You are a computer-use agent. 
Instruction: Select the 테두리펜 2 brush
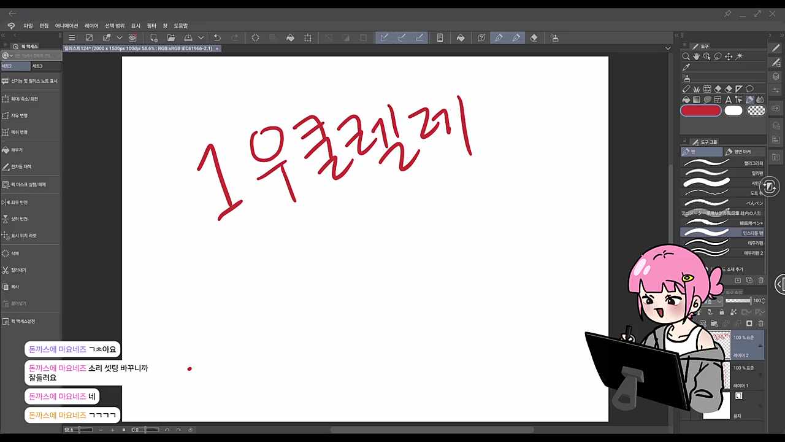pos(722,253)
